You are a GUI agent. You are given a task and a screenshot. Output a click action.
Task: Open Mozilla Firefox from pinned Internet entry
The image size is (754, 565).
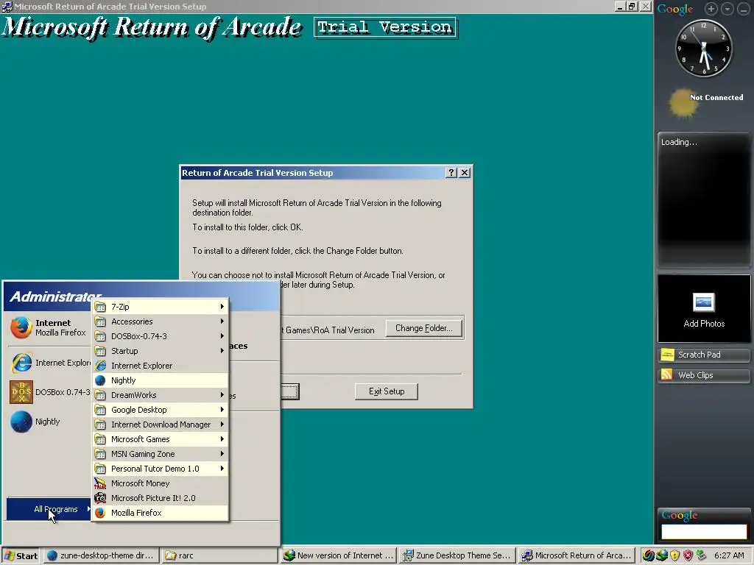click(x=48, y=327)
